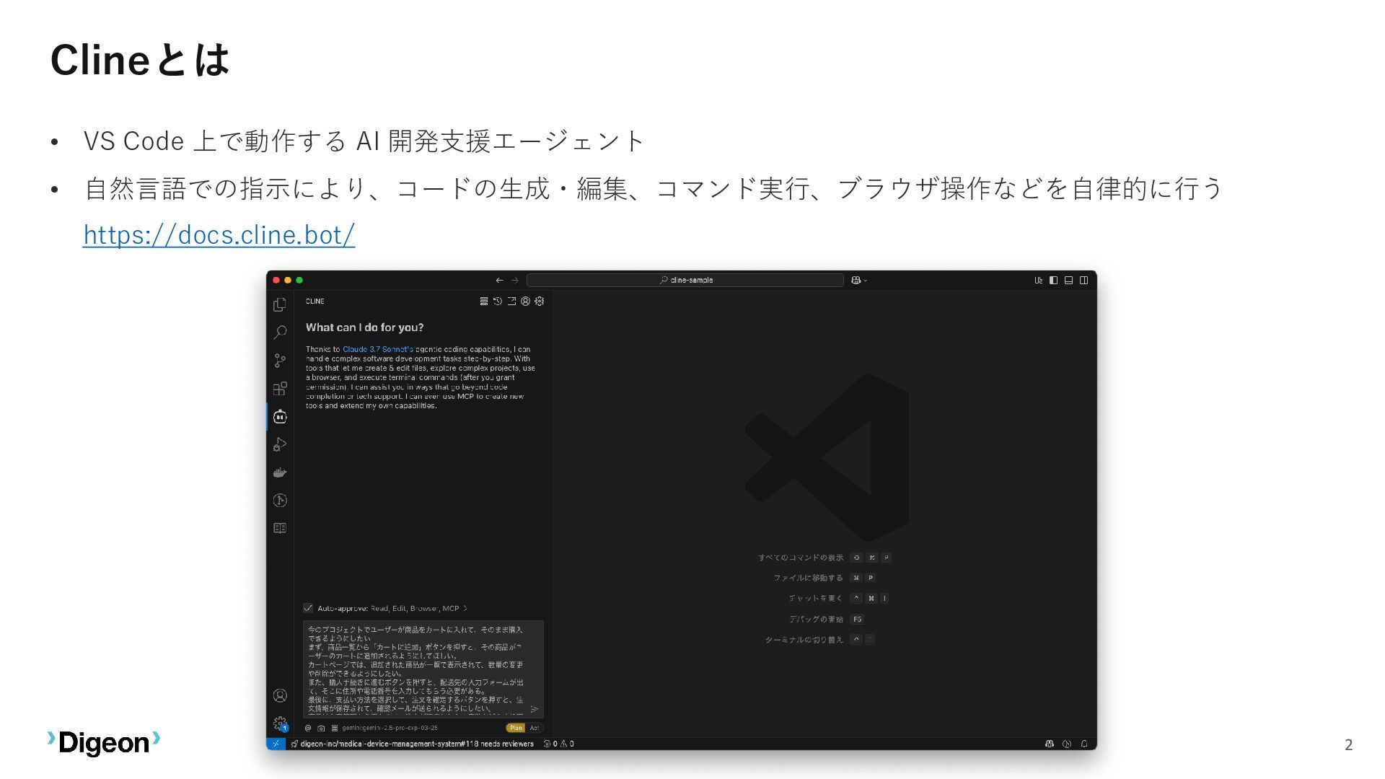This screenshot has width=1385, height=779.
Task: Click the CLINE panel title text
Action: coord(315,302)
